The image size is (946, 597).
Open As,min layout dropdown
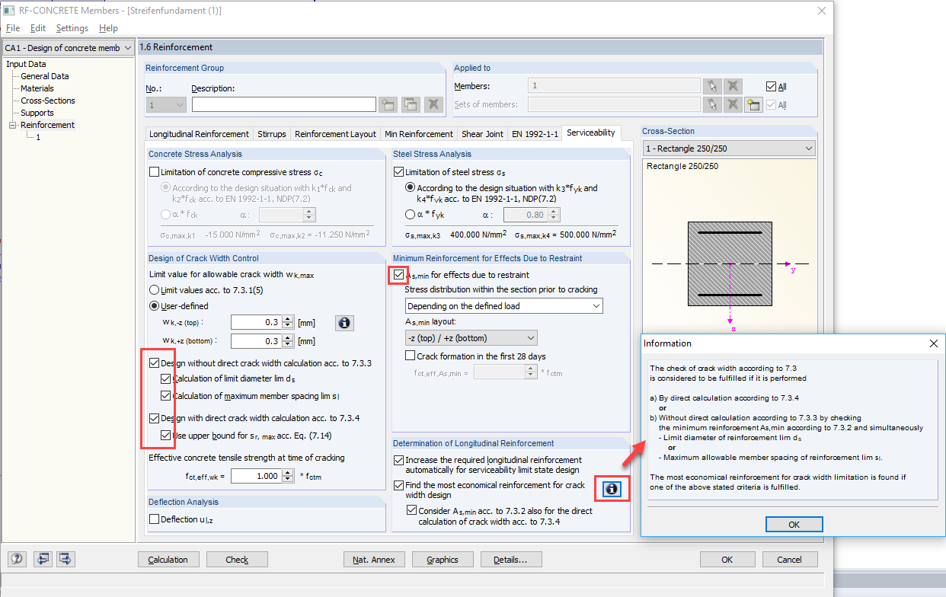pos(471,337)
